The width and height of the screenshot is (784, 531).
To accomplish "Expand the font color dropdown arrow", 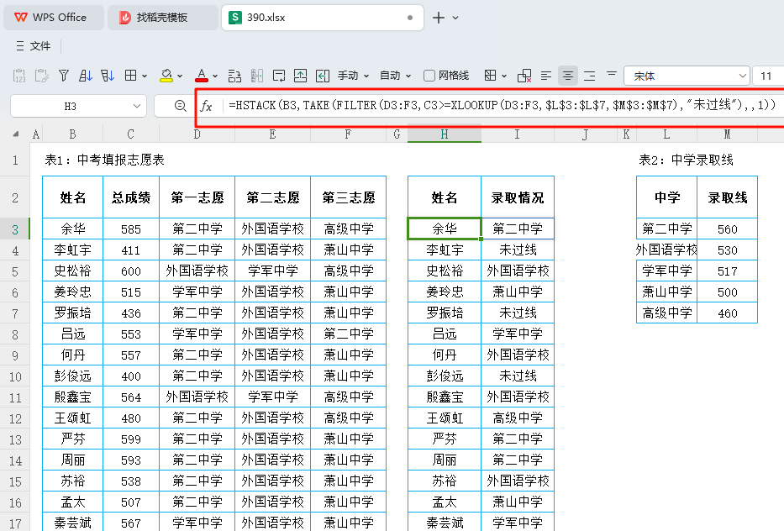I will click(215, 76).
